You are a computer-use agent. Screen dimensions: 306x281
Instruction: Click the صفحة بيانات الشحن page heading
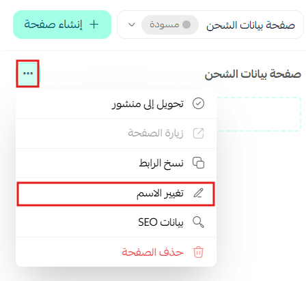[253, 74]
